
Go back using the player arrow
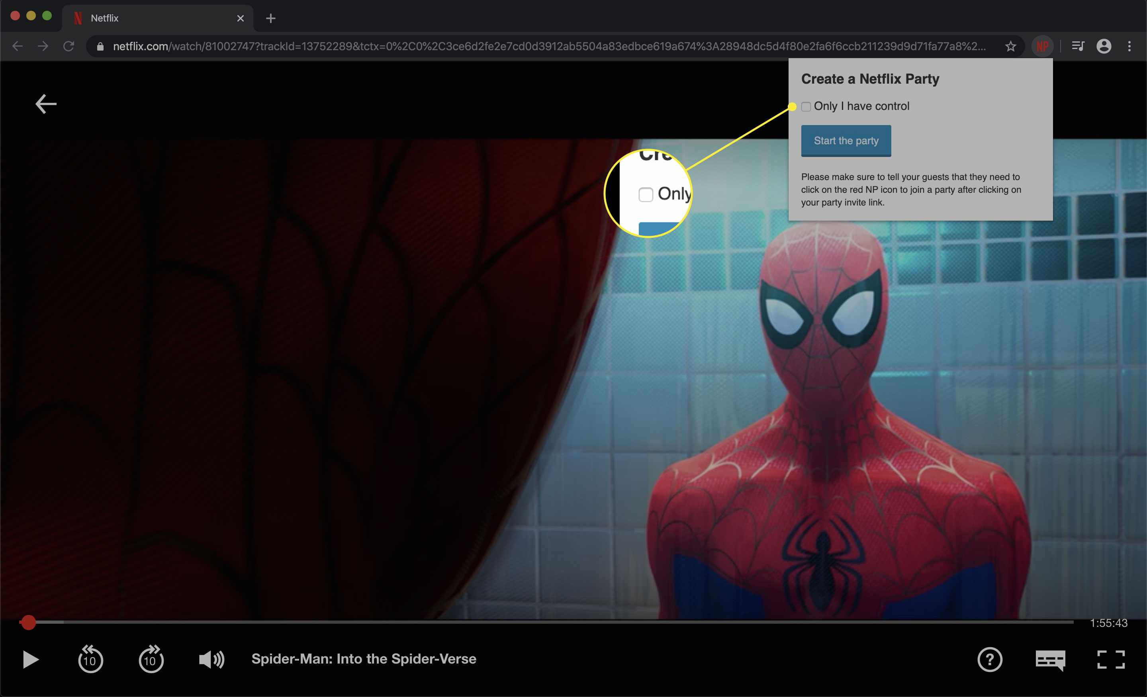(46, 104)
